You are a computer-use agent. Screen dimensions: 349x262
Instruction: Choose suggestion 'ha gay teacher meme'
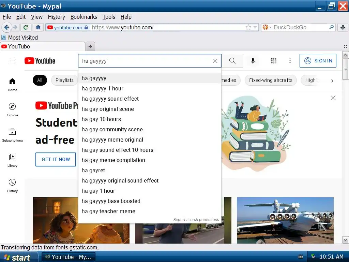coord(150,212)
